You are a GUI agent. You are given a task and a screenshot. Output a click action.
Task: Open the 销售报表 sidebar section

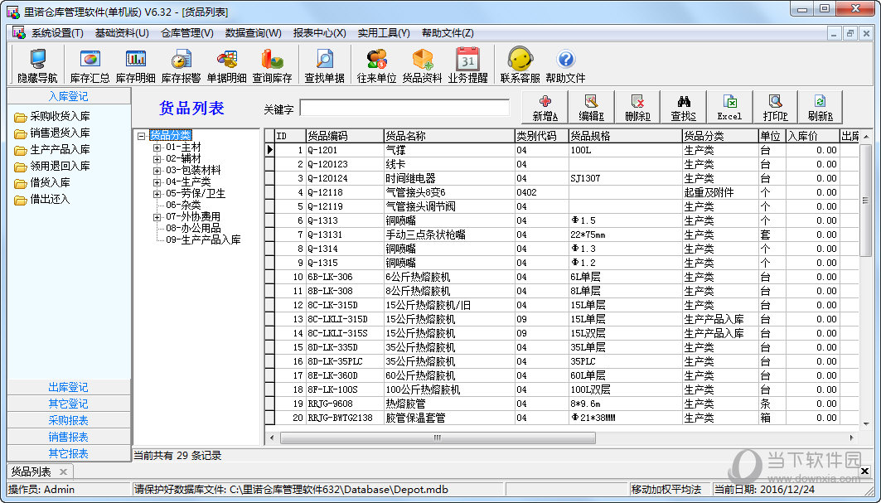(70, 437)
